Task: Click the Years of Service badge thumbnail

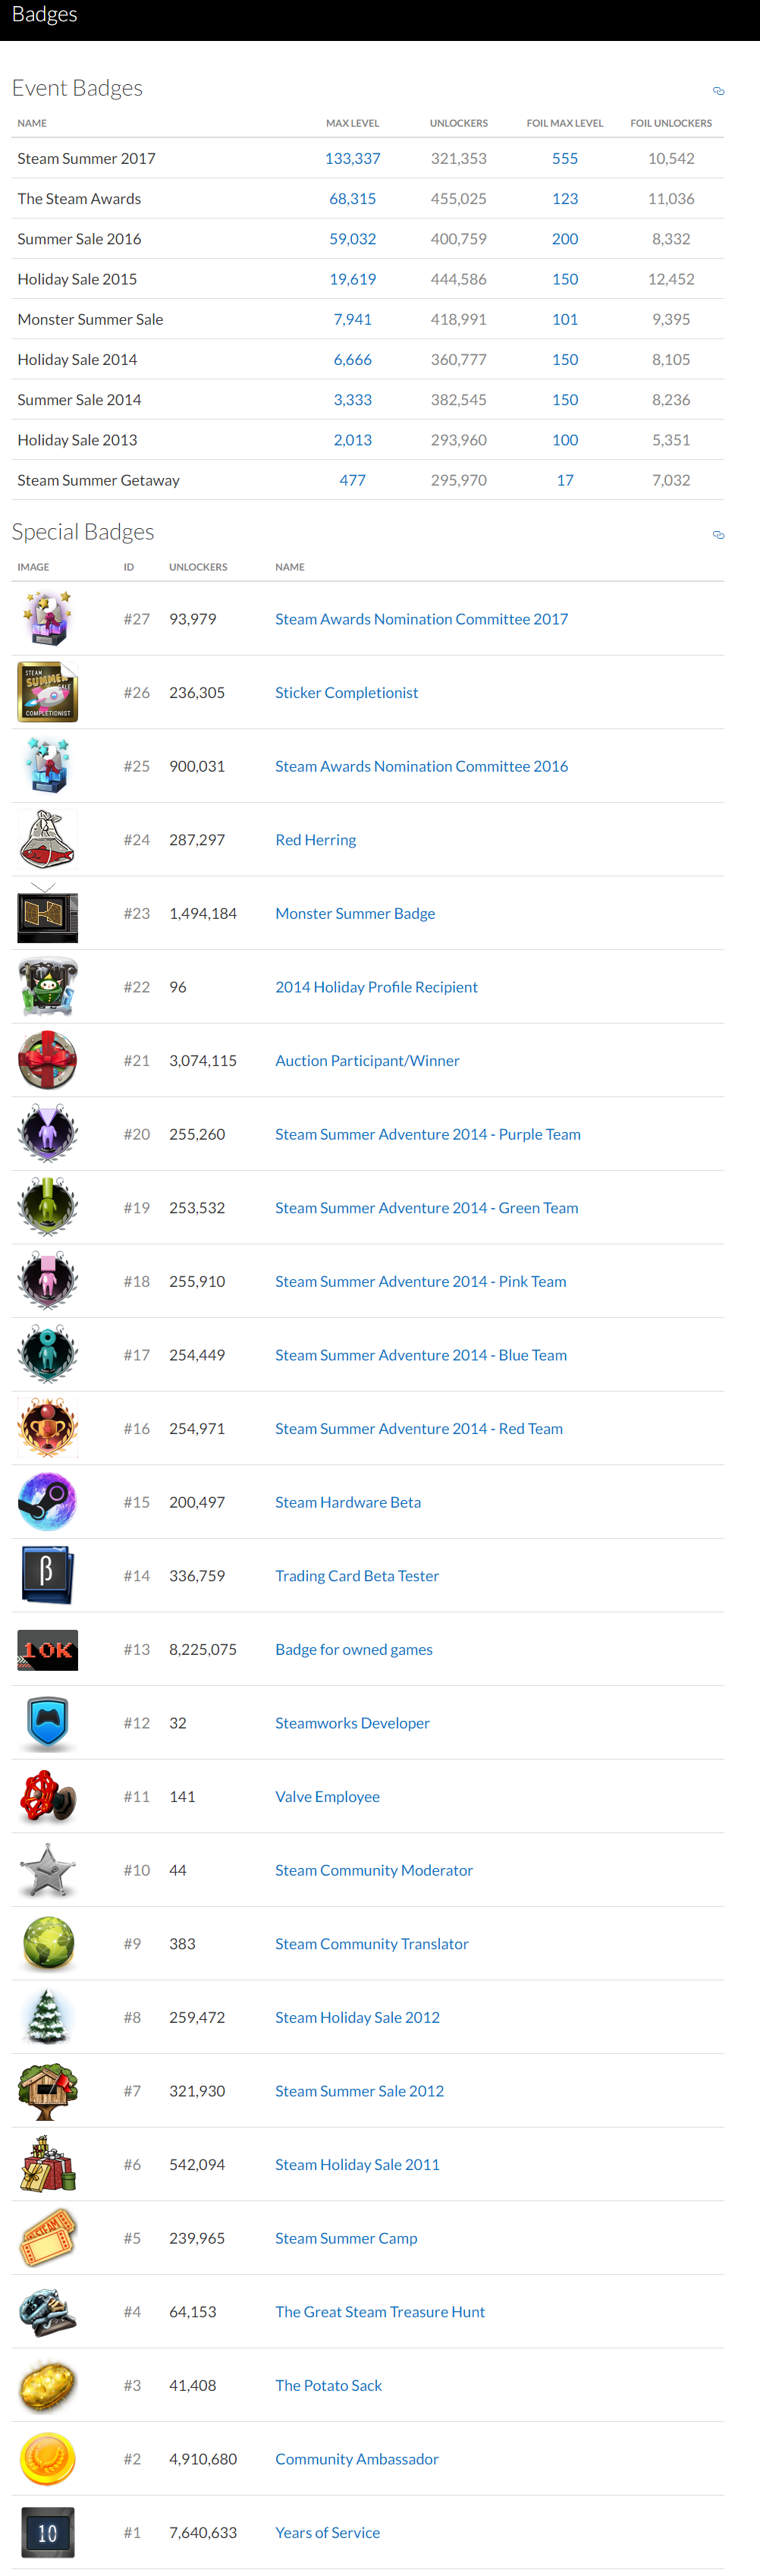Action: point(47,2532)
